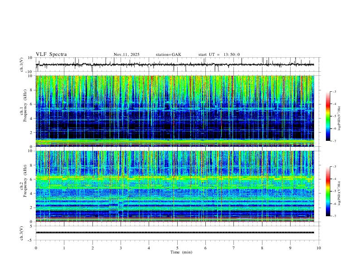
Task: Click the ch.1 spectrogram panel
Action: coord(175,111)
